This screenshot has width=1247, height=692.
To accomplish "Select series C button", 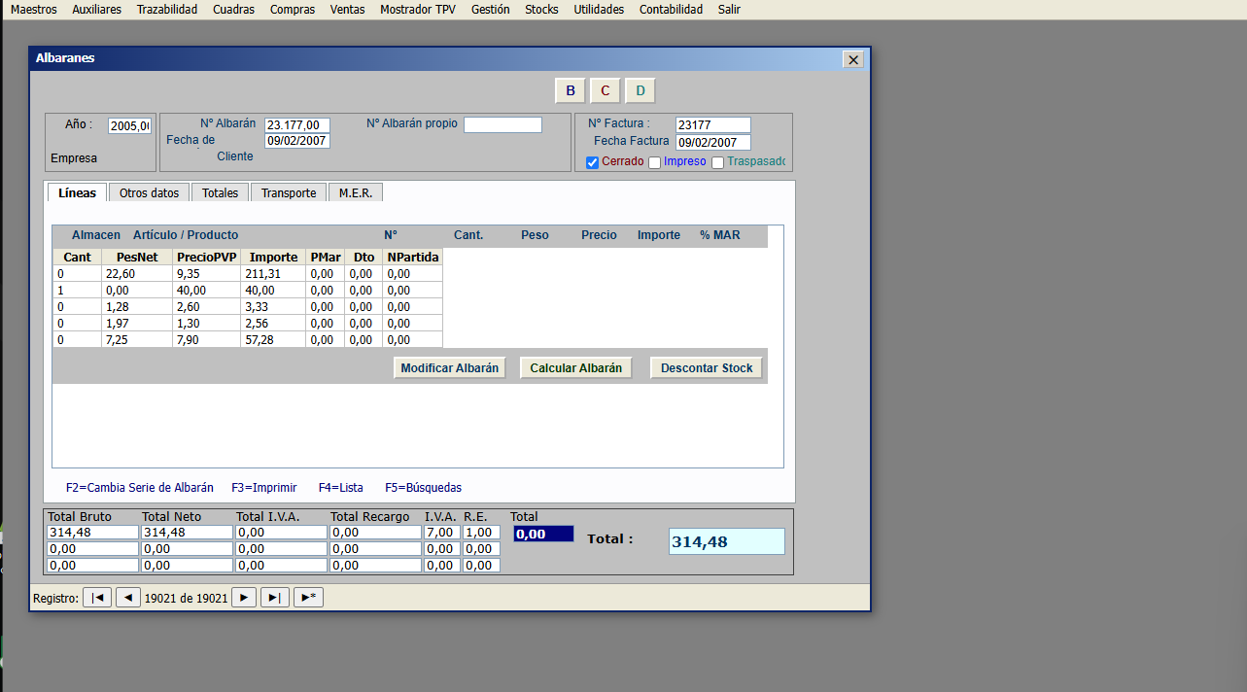I will tap(605, 91).
